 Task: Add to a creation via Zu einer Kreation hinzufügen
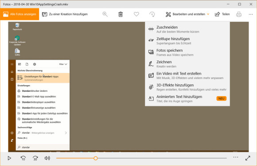click(x=65, y=14)
